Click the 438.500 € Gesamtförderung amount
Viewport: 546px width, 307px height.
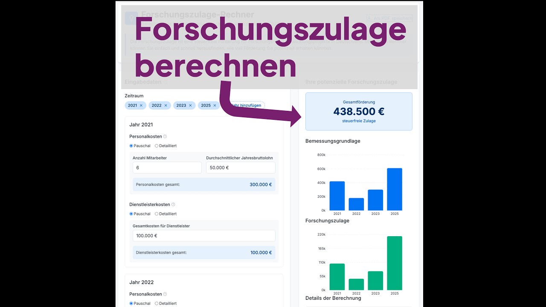point(359,112)
